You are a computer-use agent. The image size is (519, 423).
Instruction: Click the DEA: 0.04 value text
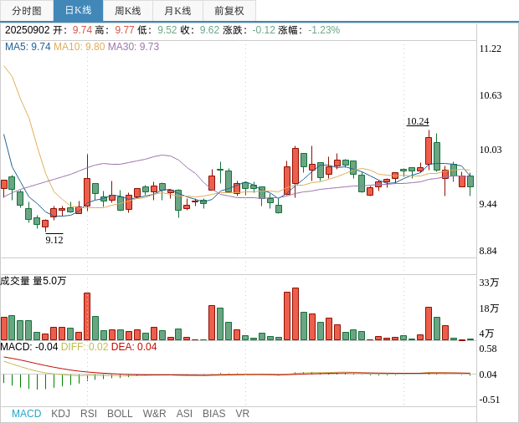134,347
